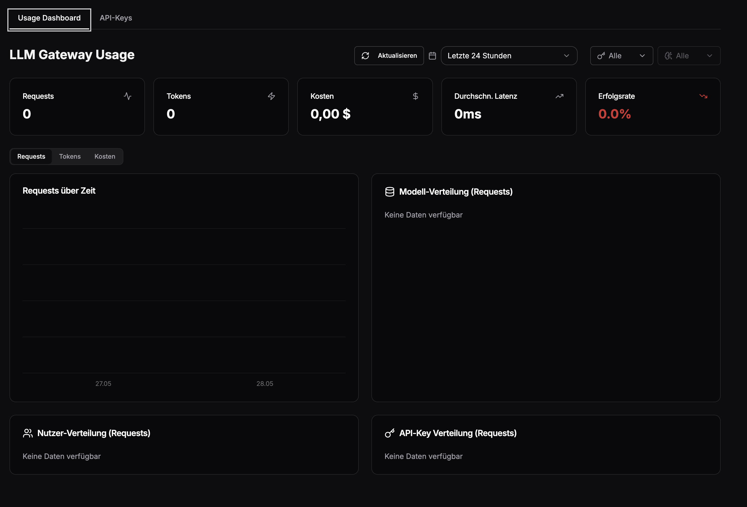Click the red trending-down icon on Erfolgsrate card

(703, 96)
